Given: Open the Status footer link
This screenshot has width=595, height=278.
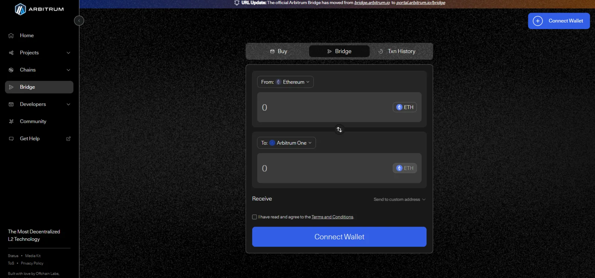Looking at the screenshot, I should [x=13, y=256].
